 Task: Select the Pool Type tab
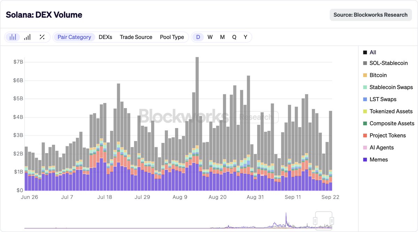[172, 37]
